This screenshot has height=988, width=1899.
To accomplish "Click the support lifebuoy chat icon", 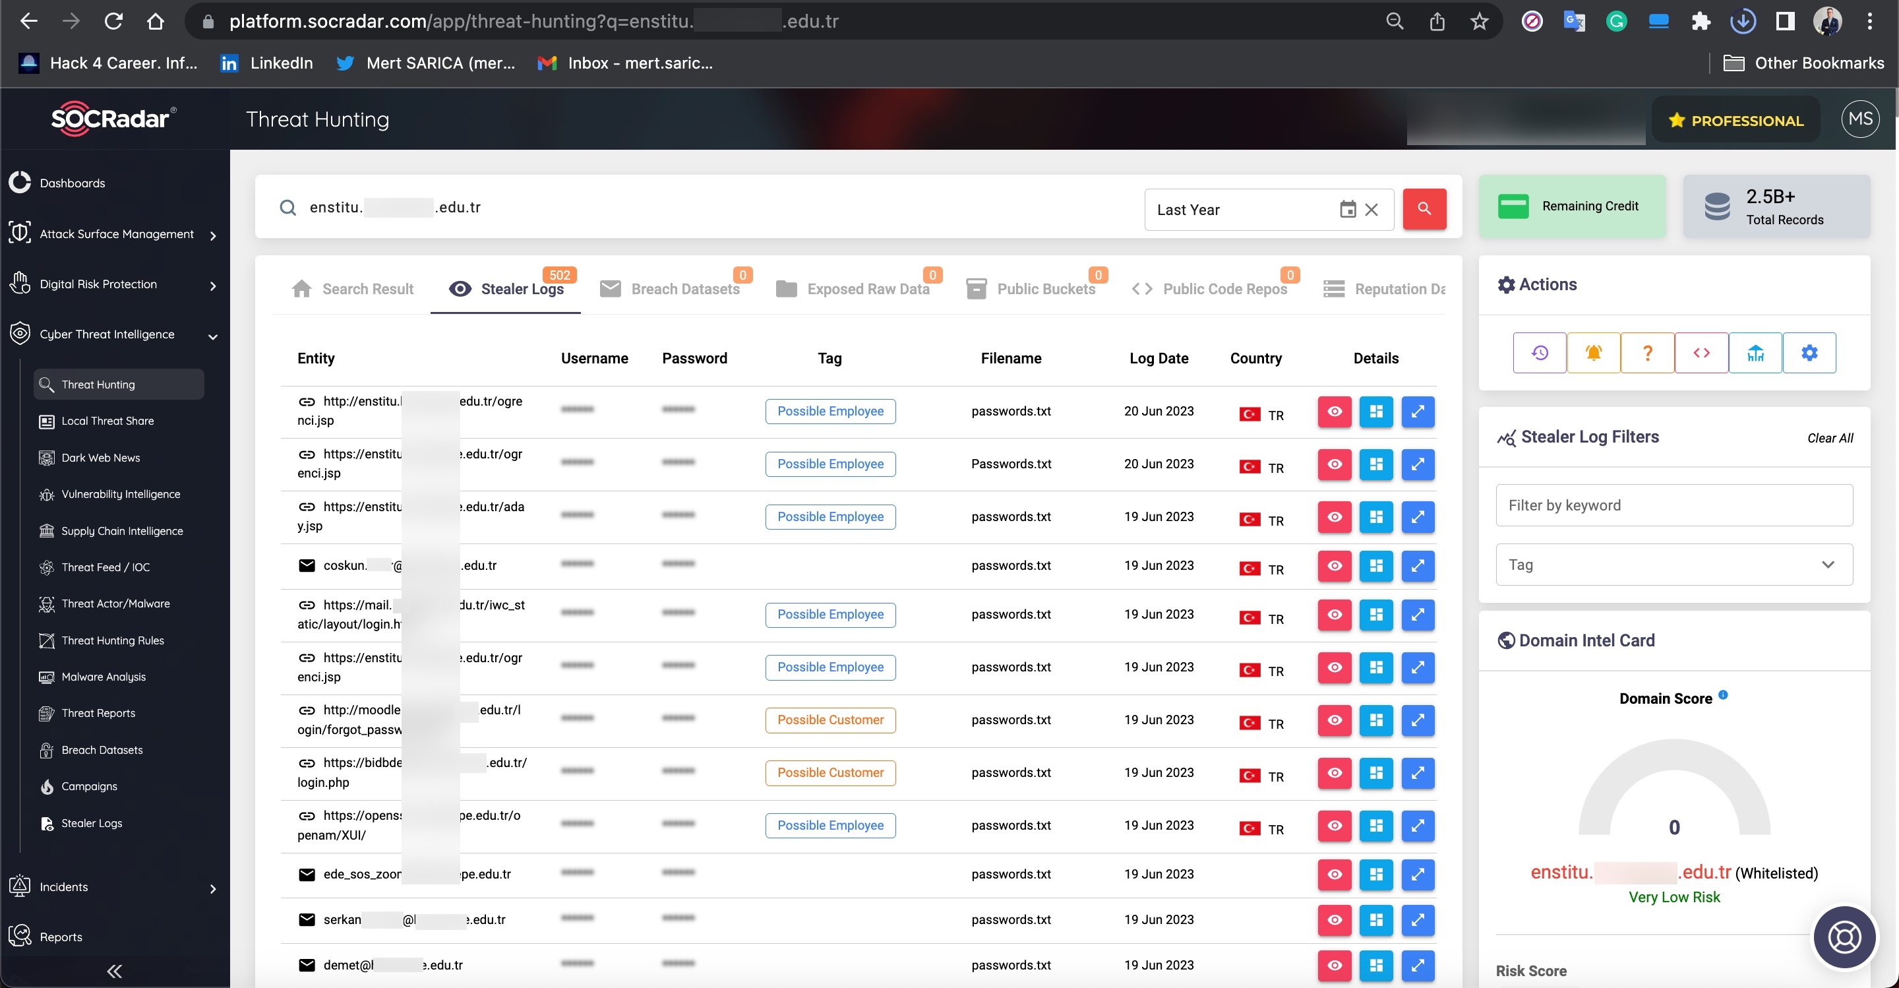I will point(1844,937).
